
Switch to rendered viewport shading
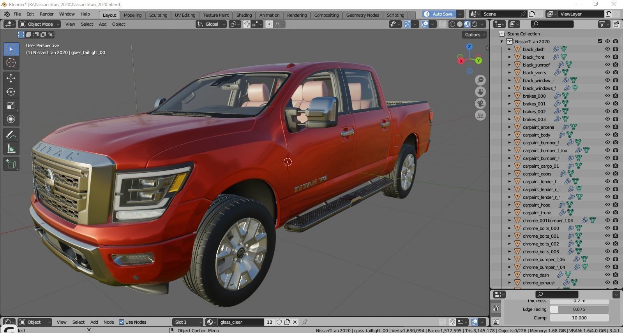click(475, 24)
